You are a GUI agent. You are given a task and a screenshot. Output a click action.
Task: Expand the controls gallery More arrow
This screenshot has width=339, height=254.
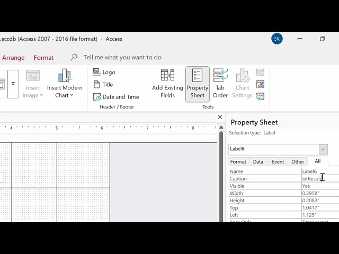pyautogui.click(x=13, y=84)
